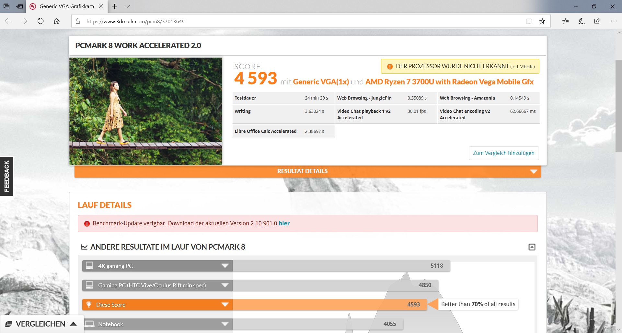Image resolution: width=622 pixels, height=333 pixels.
Task: Click the browser Back arrow
Action: 8,21
